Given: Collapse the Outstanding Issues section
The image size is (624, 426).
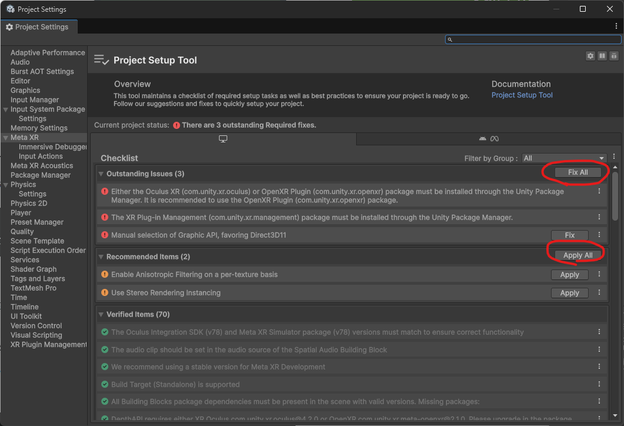Looking at the screenshot, I should click(101, 174).
